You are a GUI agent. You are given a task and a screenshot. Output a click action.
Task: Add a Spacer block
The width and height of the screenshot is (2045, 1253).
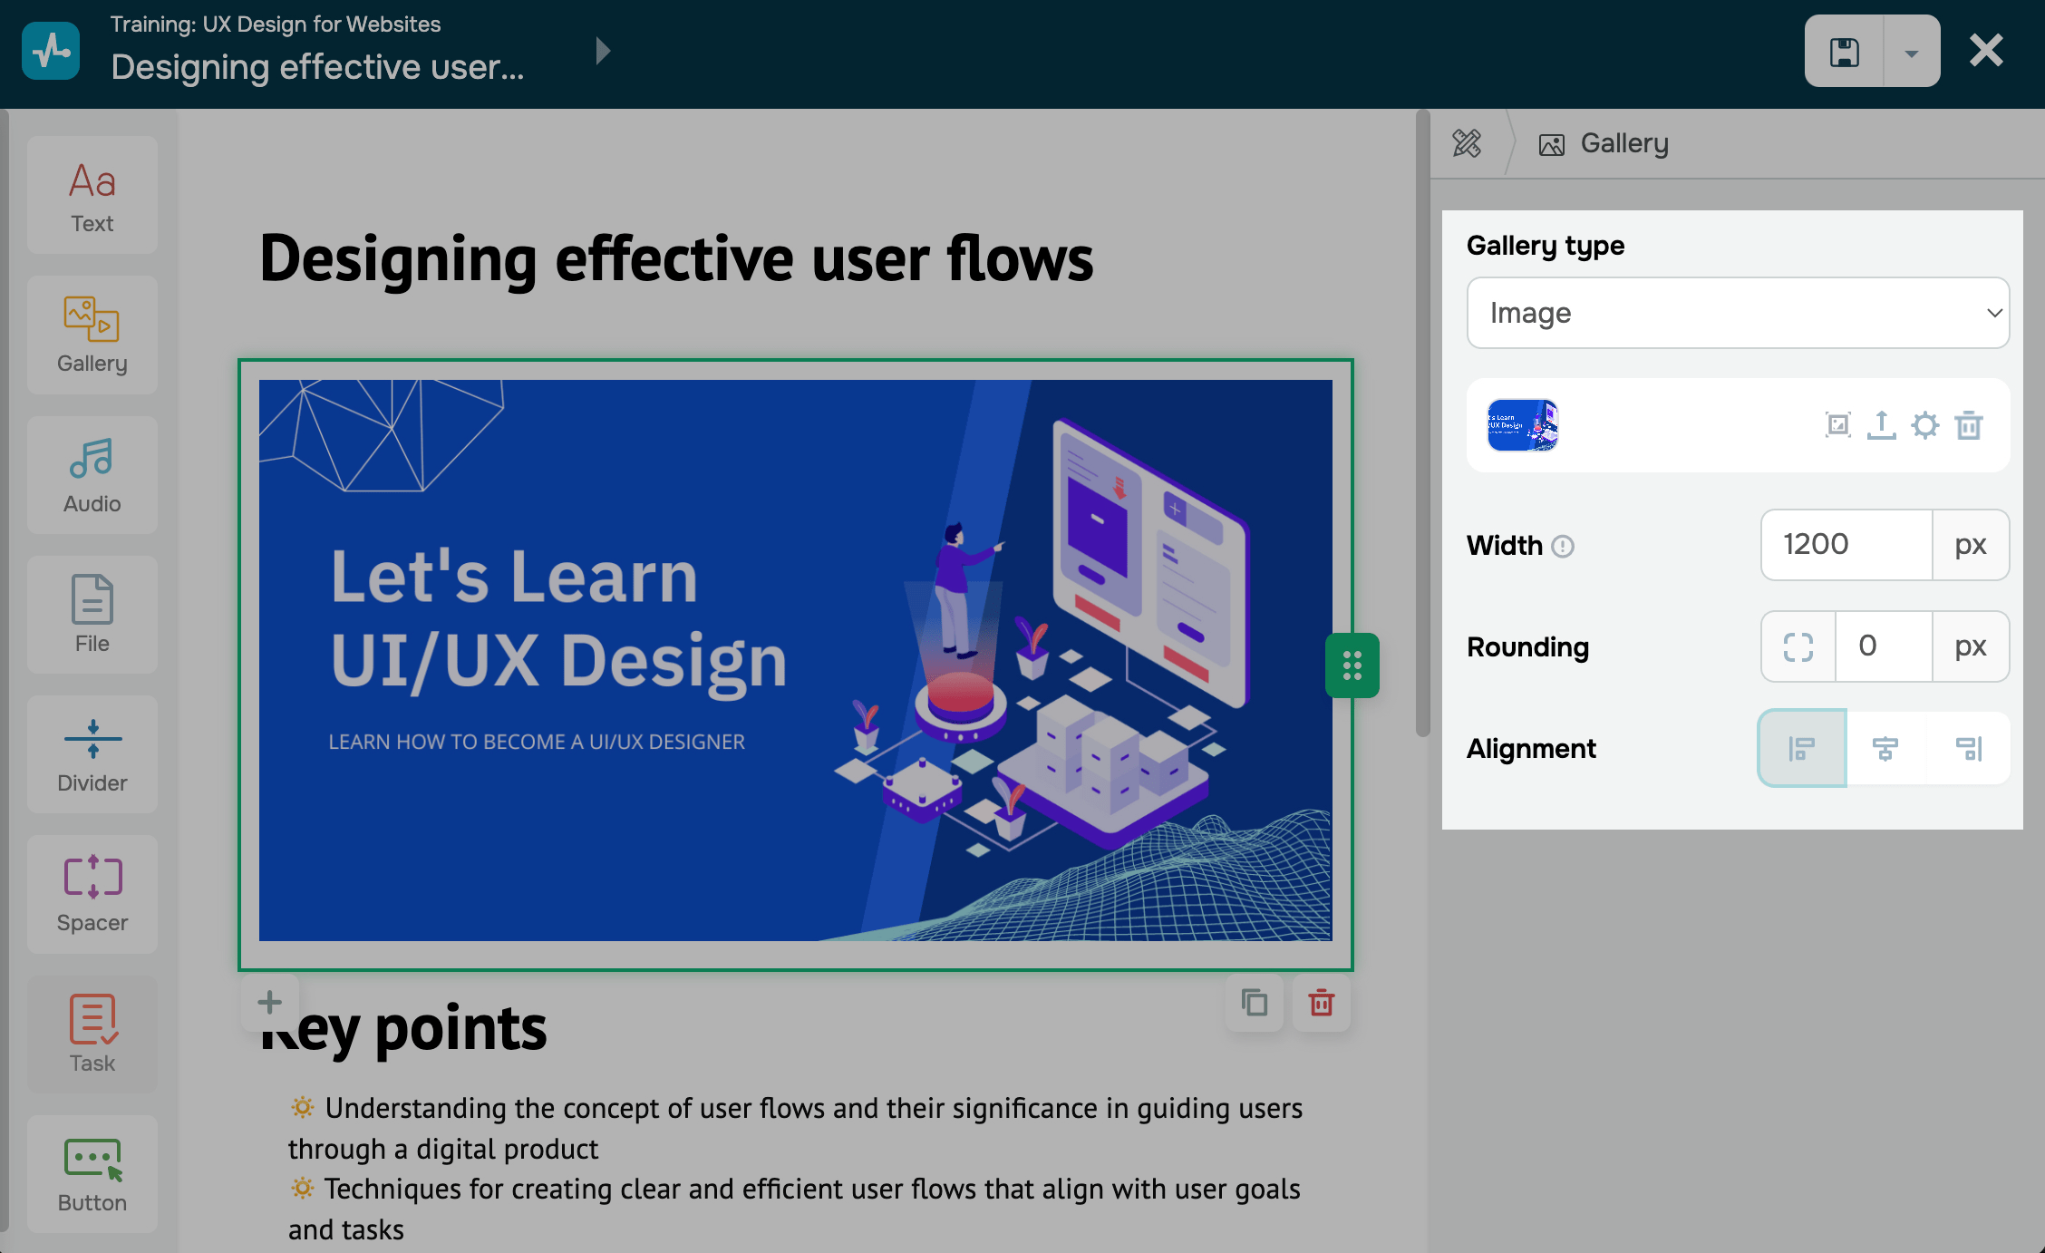coord(92,894)
